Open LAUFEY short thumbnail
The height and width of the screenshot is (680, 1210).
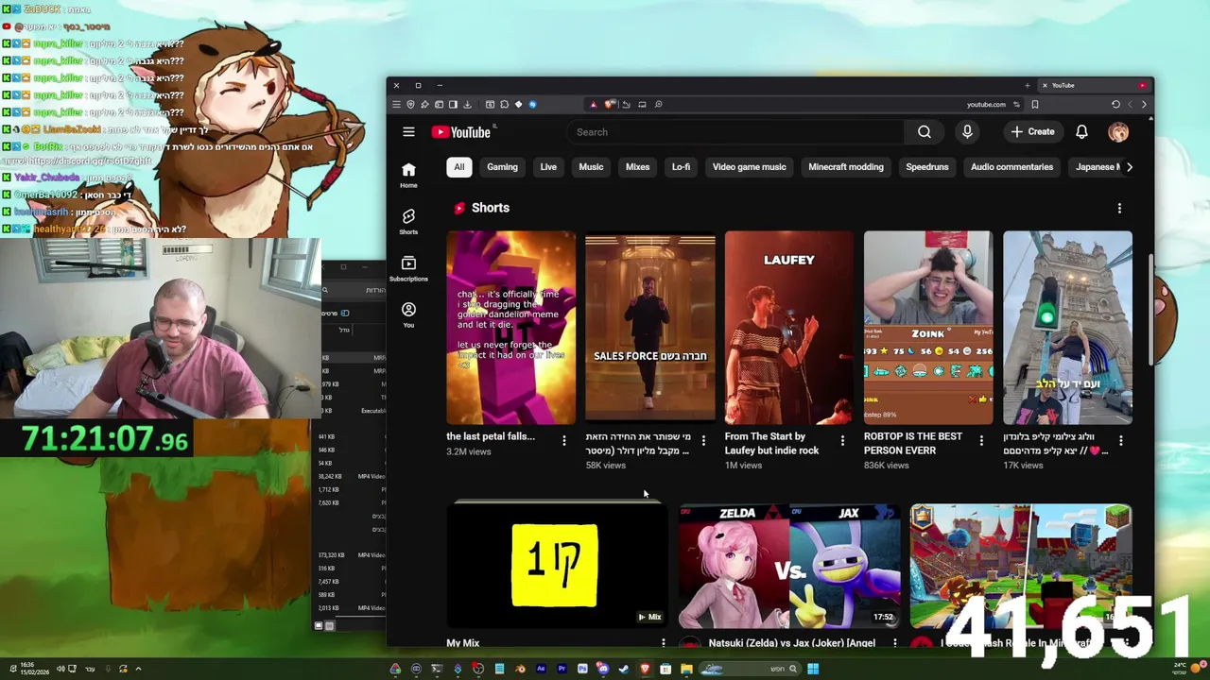click(789, 327)
